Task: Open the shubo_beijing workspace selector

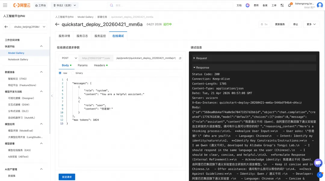Action: point(29,27)
